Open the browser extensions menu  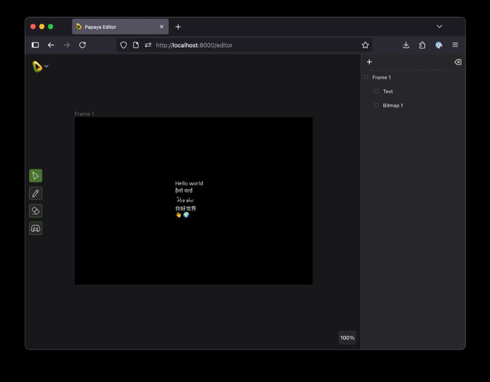422,45
